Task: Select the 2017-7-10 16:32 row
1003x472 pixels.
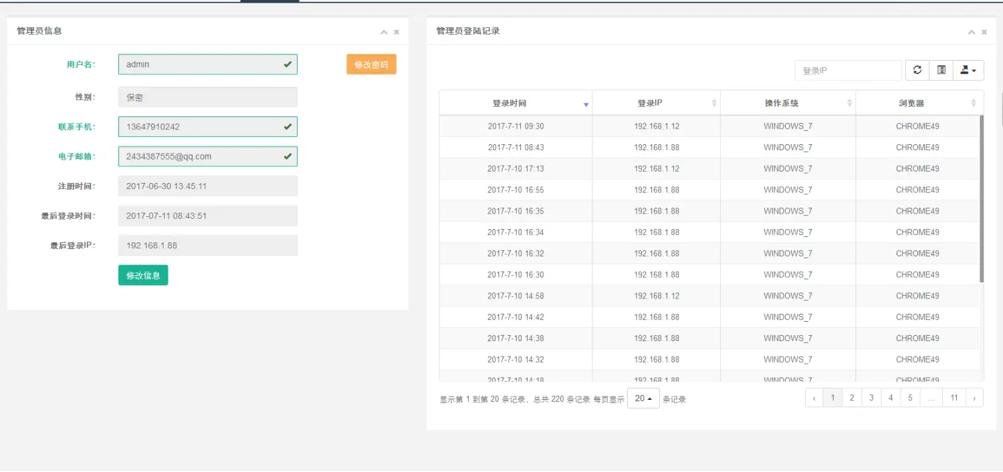Action: pos(709,254)
